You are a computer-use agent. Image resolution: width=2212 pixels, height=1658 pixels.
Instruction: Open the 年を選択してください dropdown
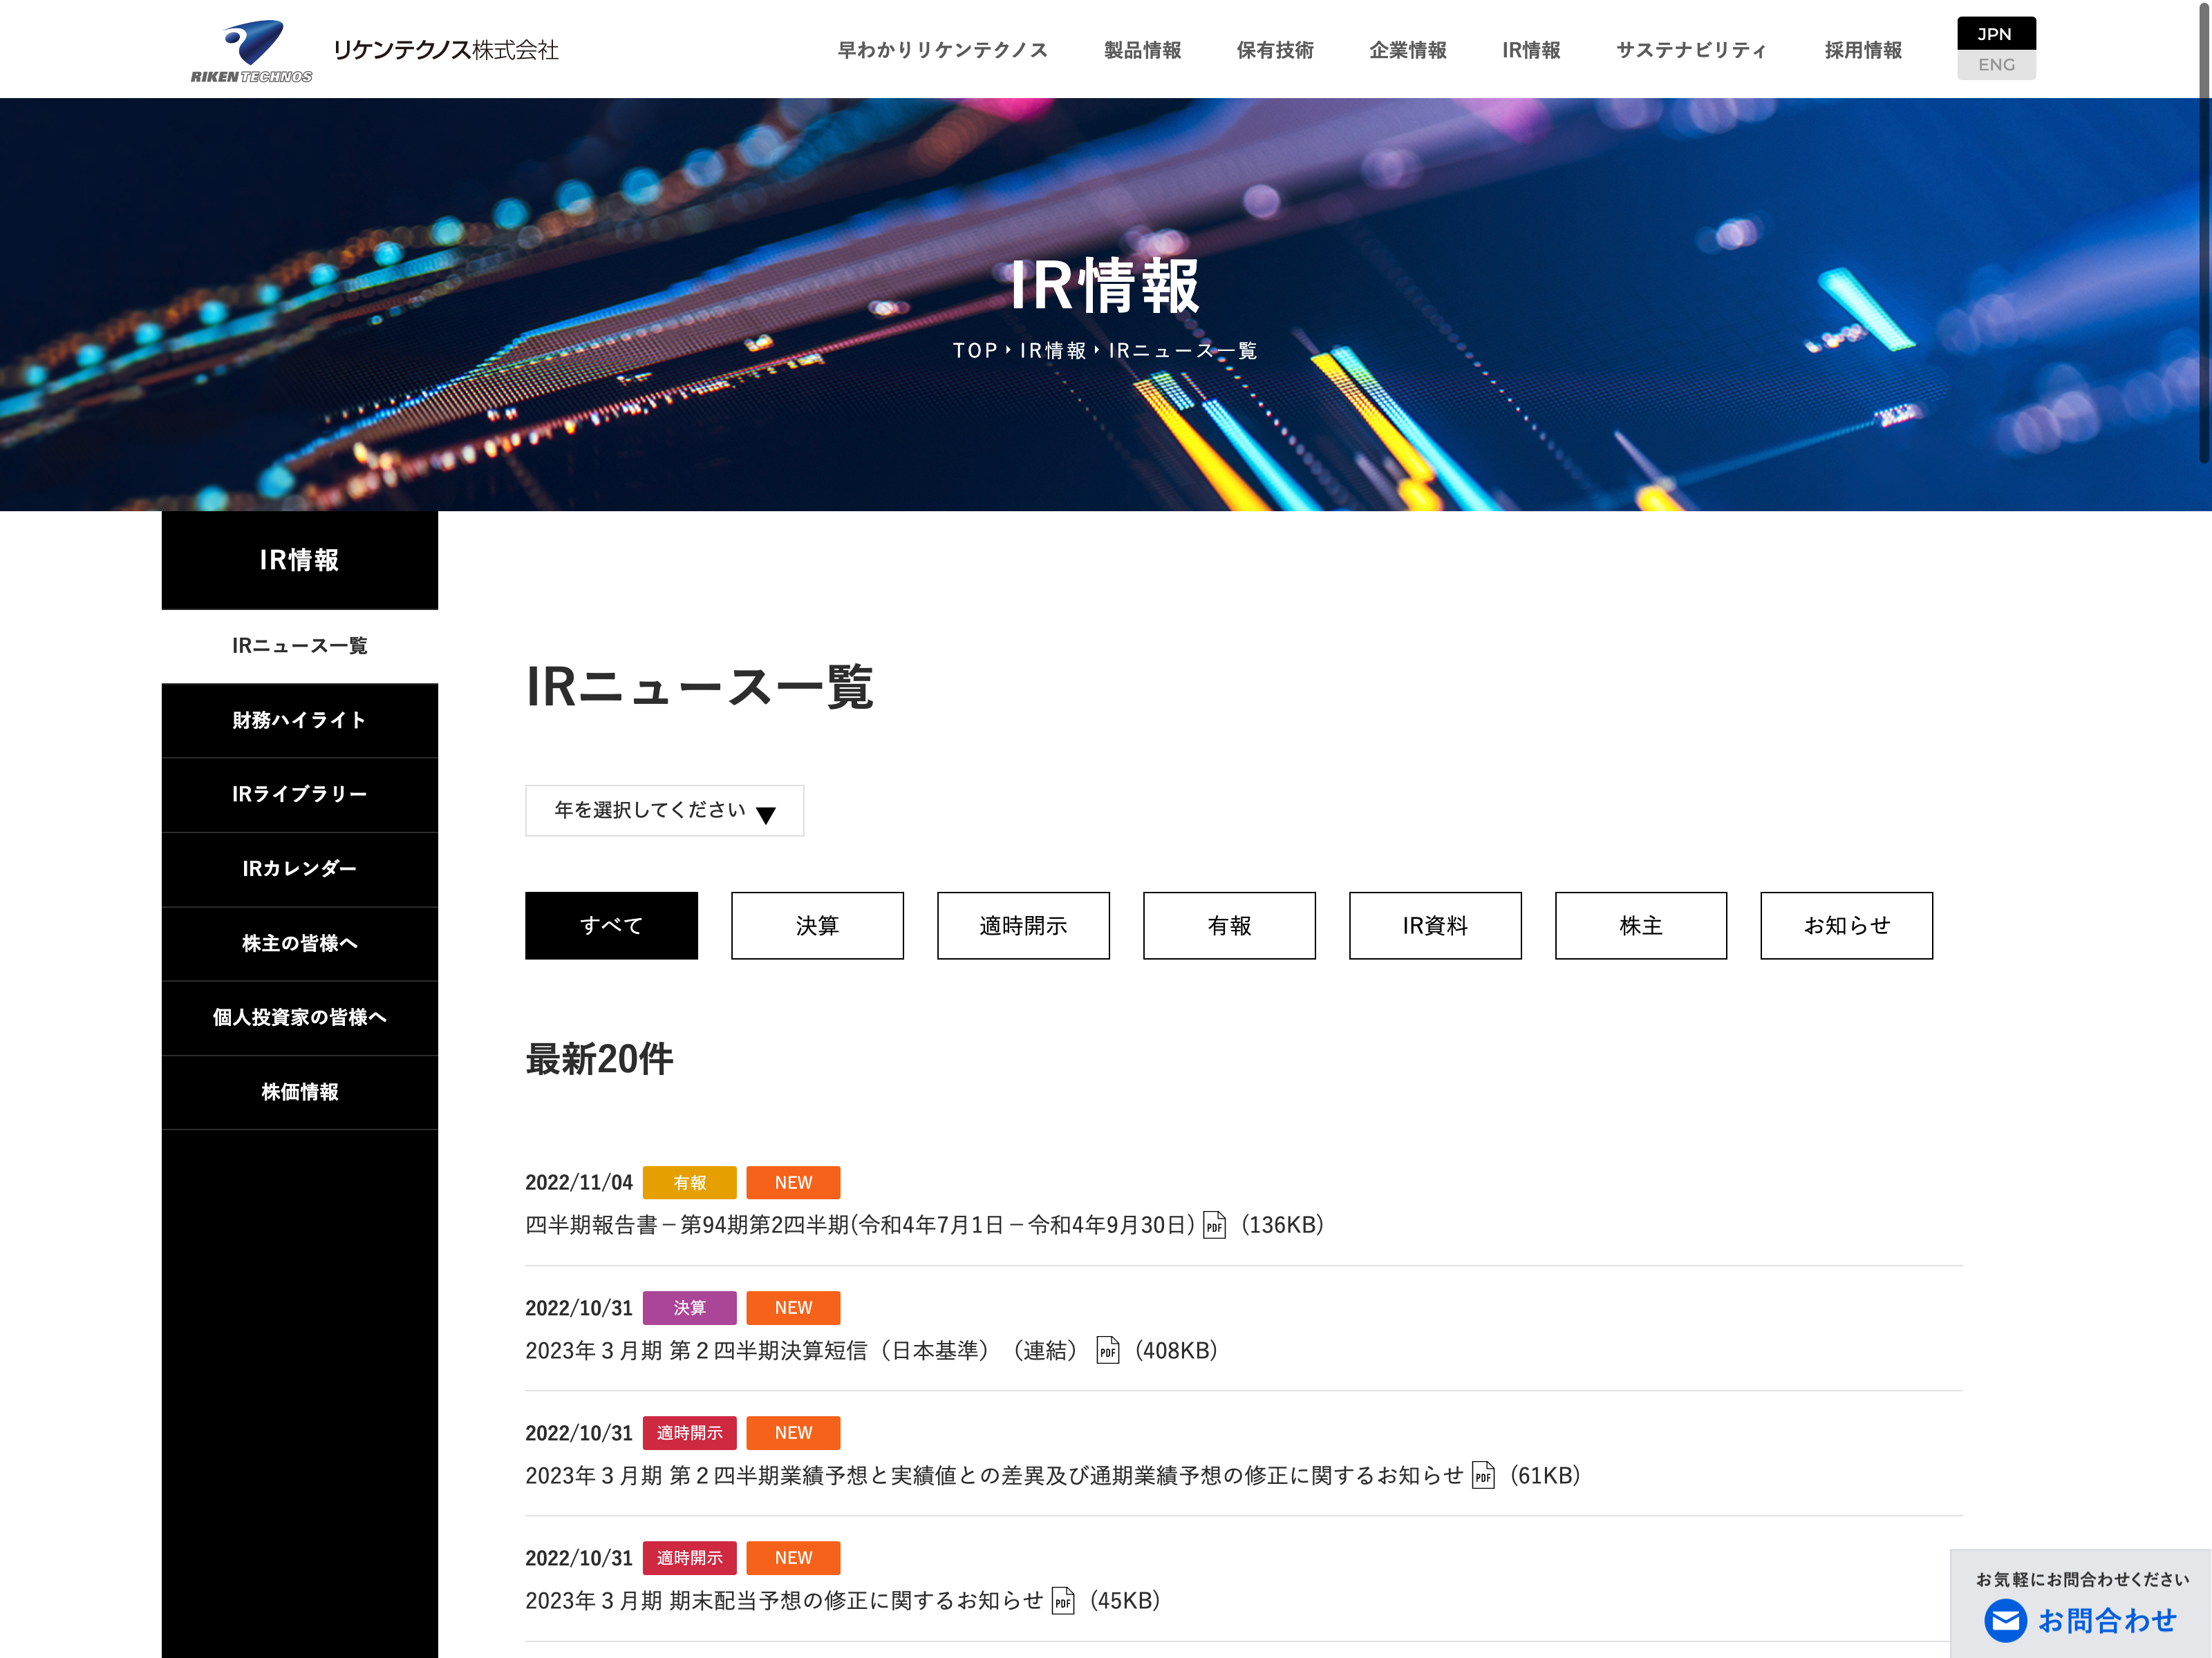pos(650,810)
